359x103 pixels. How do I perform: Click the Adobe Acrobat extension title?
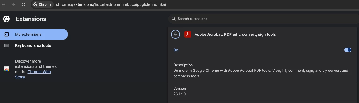point(235,34)
